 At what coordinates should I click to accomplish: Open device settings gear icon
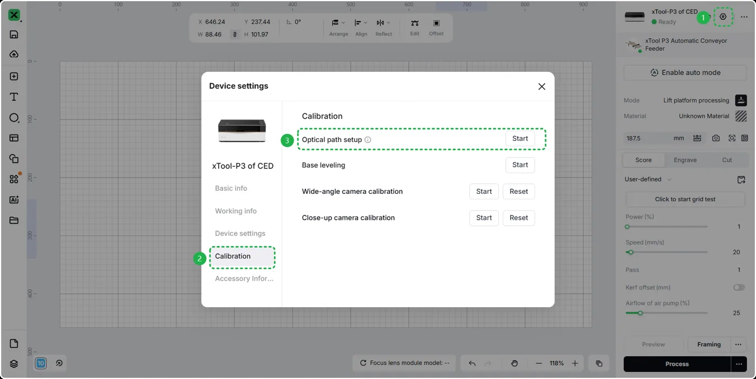pos(723,17)
